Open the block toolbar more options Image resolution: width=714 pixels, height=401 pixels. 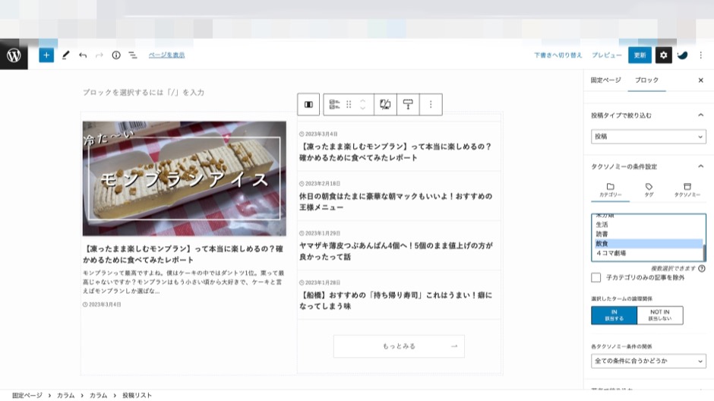[431, 104]
